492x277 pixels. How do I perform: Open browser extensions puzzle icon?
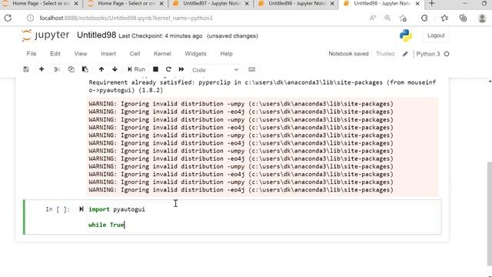tap(424, 18)
